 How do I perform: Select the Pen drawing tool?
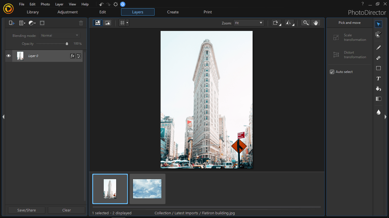click(x=378, y=47)
